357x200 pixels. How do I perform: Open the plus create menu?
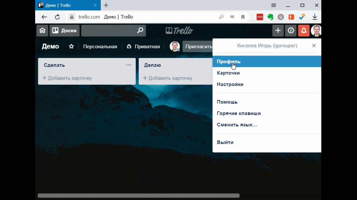[278, 31]
